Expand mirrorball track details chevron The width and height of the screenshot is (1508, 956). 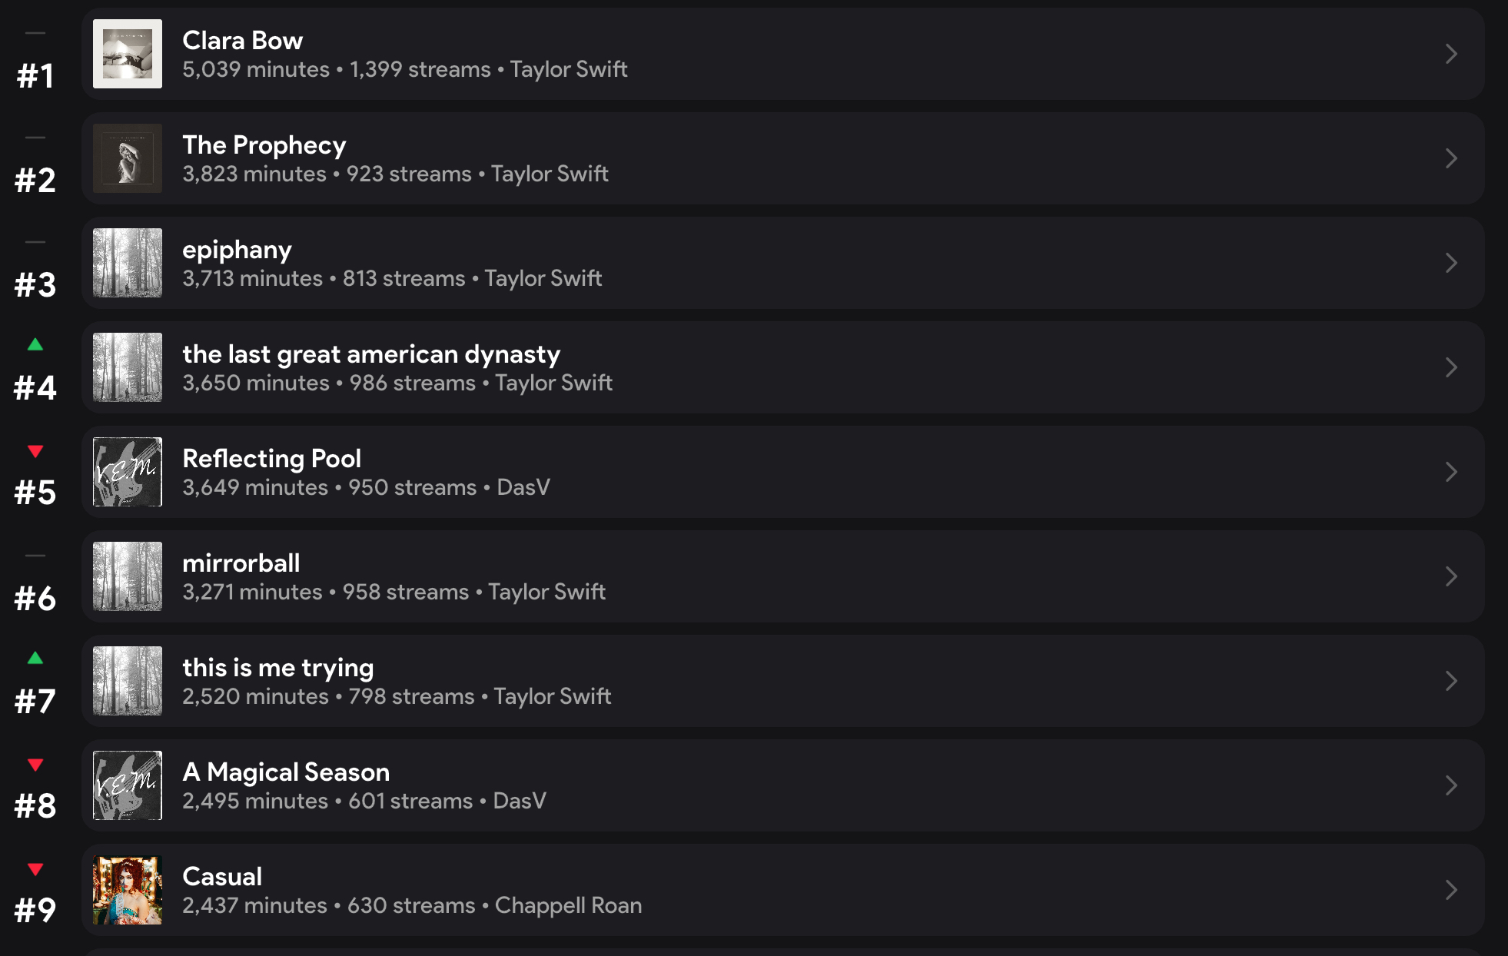pos(1451,576)
